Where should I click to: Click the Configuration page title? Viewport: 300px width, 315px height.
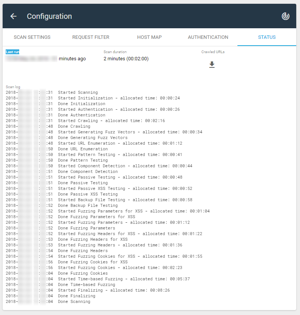pyautogui.click(x=49, y=16)
